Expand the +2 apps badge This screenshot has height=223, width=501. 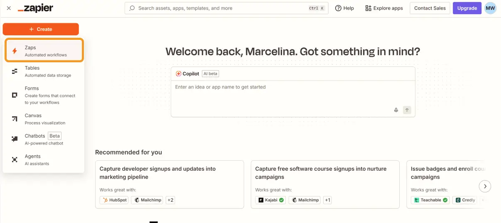pyautogui.click(x=170, y=200)
